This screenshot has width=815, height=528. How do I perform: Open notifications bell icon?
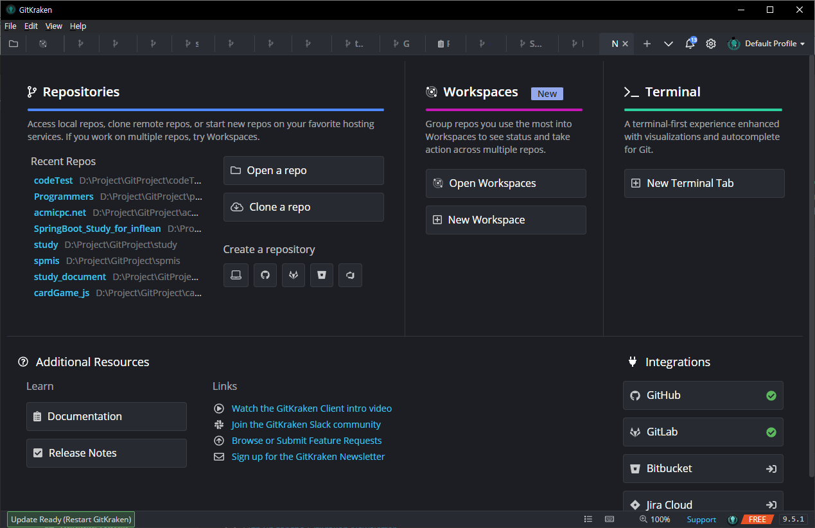690,44
